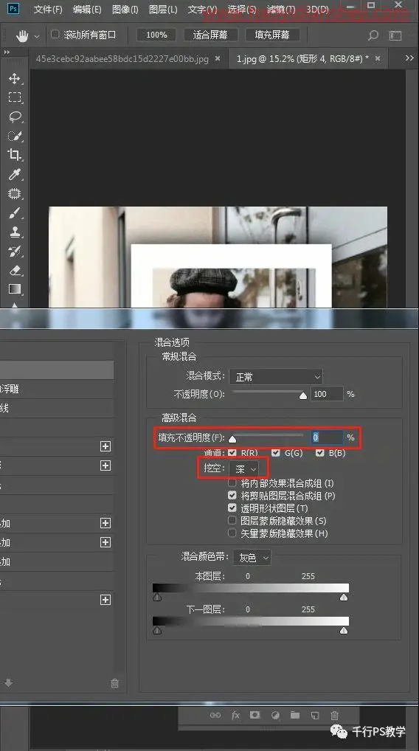The height and width of the screenshot is (751, 419).
Task: Expand hidden document tabs double chevron
Action: pos(409,58)
